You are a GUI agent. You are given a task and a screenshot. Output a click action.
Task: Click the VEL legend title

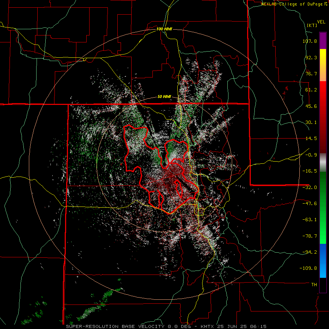(321, 22)
